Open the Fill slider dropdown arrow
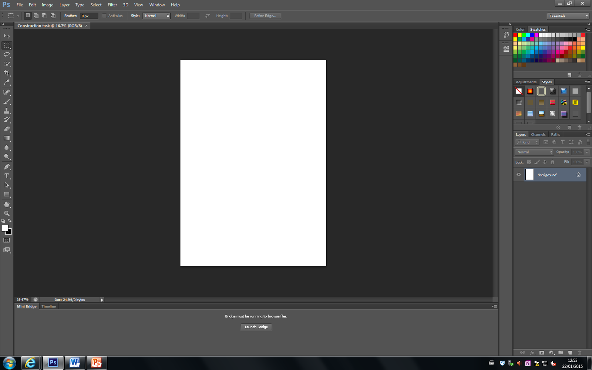592x370 pixels. [587, 162]
